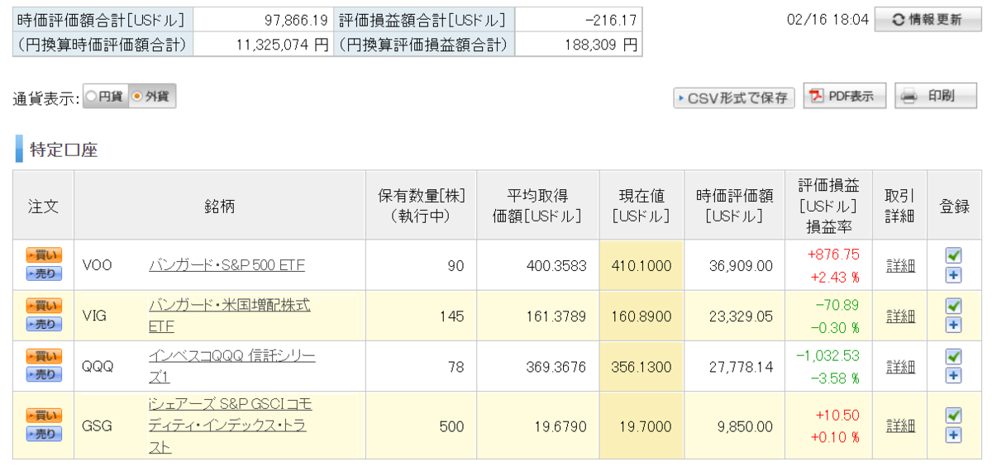Save data with CSV形式で保存 button

click(x=734, y=97)
